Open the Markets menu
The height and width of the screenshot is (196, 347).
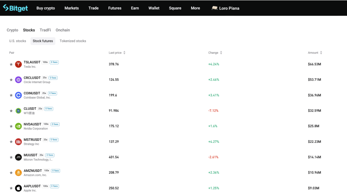pyautogui.click(x=72, y=8)
